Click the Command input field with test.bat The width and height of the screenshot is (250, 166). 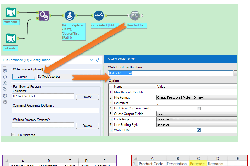click(43, 96)
